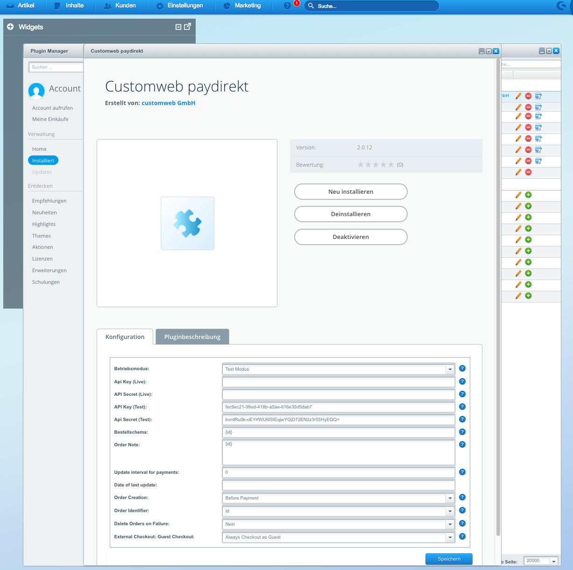
Task: Click into the Api Key (Live) field
Action: (338, 382)
